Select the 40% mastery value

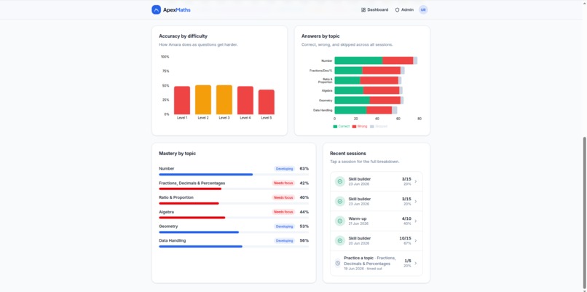(304, 197)
